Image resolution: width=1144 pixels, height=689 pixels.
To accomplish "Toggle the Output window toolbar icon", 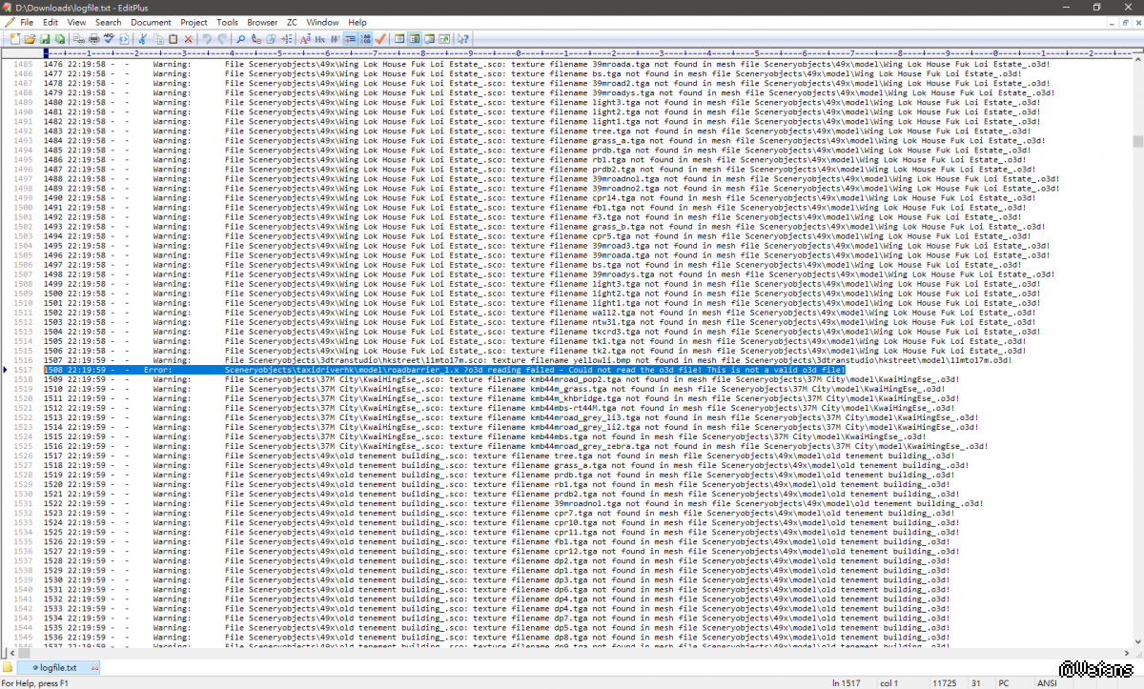I will [430, 38].
